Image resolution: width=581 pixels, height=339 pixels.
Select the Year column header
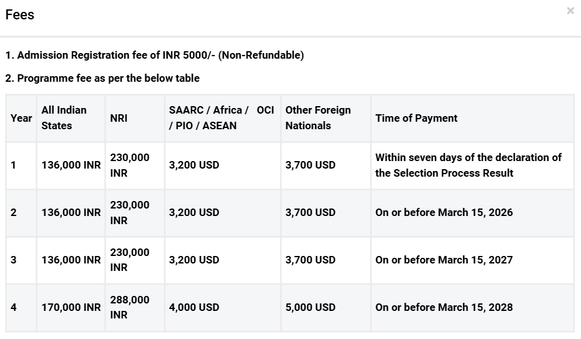tap(21, 118)
